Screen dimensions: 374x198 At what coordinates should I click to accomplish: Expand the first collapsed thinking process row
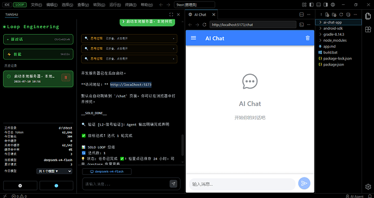click(129, 38)
